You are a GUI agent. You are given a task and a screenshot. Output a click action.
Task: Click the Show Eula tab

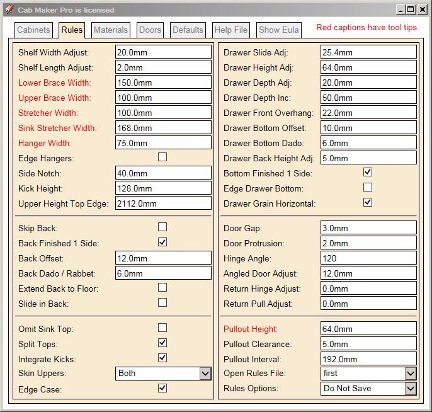pyautogui.click(x=278, y=30)
